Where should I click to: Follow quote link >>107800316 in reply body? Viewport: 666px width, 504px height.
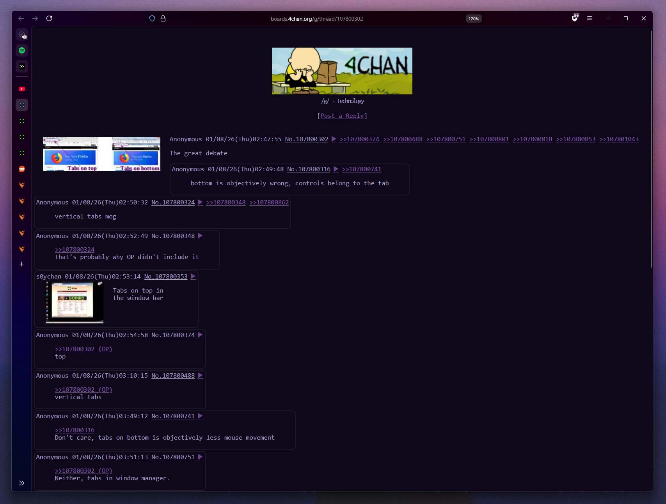75,430
